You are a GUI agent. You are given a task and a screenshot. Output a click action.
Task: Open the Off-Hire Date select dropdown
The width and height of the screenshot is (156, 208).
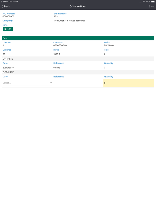point(27,83)
